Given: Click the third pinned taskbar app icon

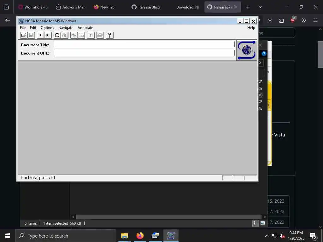Looking at the screenshot, I should pyautogui.click(x=155, y=236).
